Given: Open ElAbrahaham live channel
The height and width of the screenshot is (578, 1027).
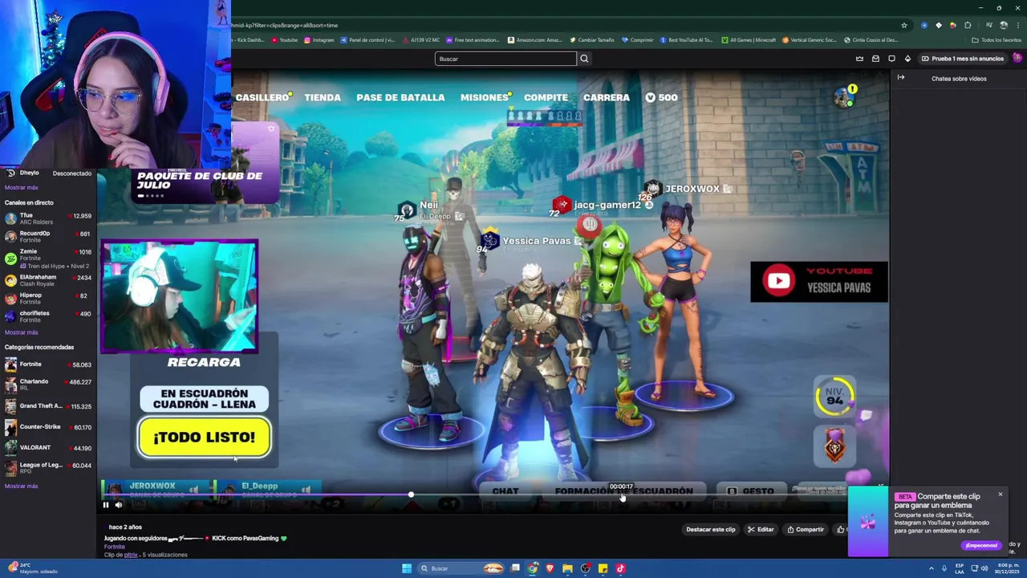Looking at the screenshot, I should tap(47, 280).
